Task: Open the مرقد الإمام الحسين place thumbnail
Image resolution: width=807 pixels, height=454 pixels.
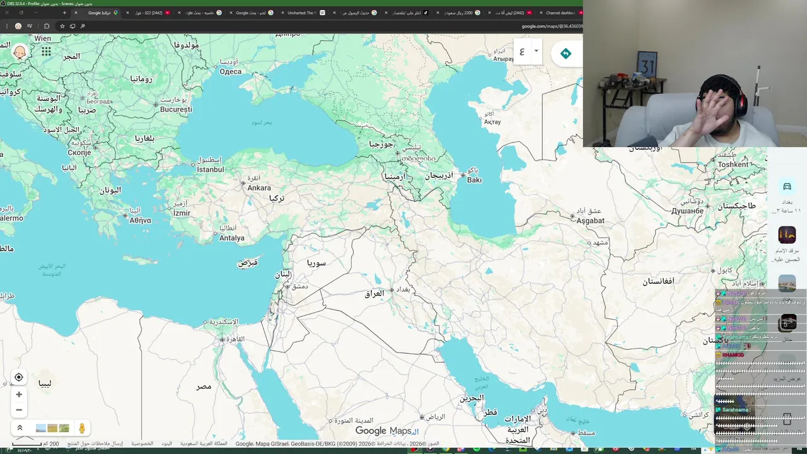Action: pyautogui.click(x=787, y=235)
